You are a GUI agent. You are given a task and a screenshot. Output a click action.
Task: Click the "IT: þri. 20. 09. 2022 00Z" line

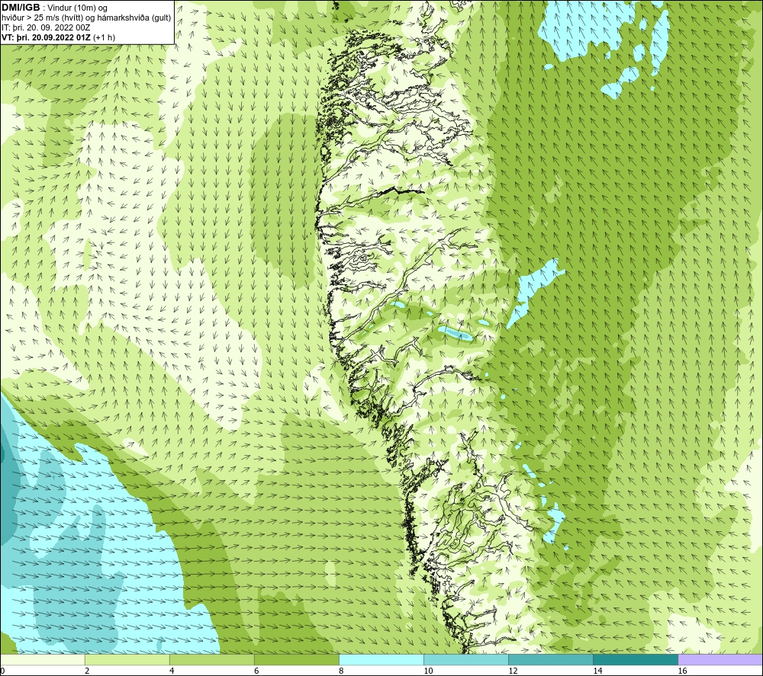click(x=46, y=27)
